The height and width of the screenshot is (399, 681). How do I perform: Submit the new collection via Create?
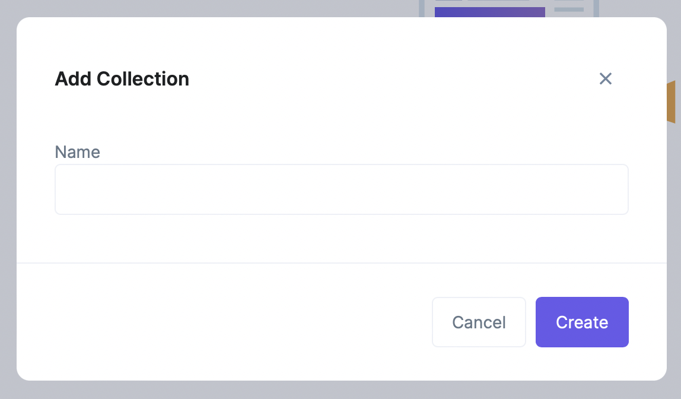point(582,322)
